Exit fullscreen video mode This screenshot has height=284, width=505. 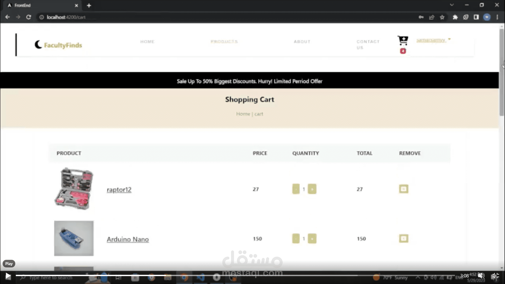click(x=495, y=276)
